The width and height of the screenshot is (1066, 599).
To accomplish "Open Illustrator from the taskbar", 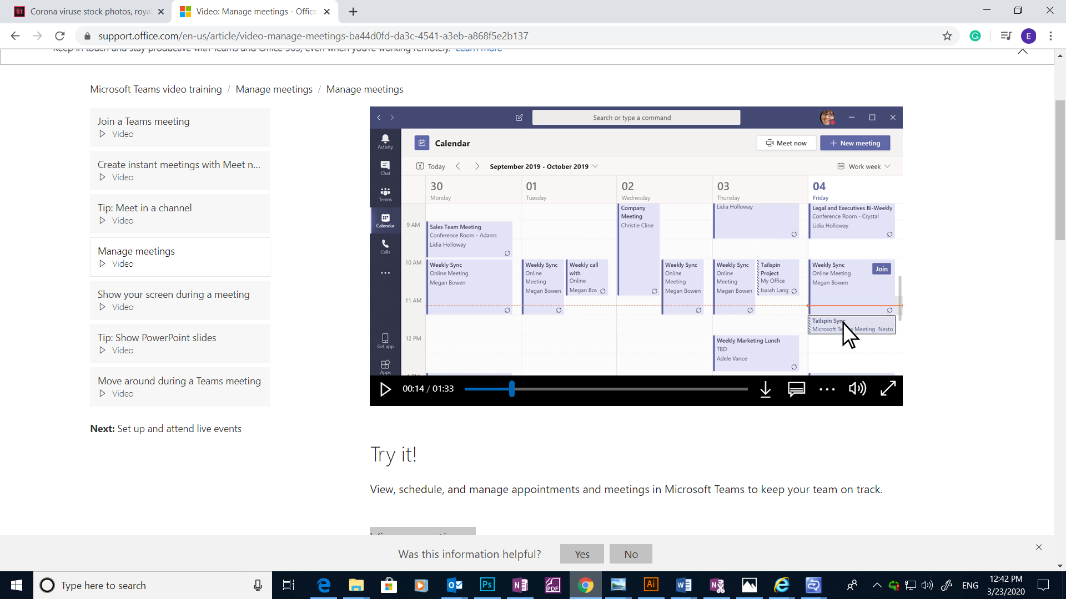I will [x=651, y=585].
